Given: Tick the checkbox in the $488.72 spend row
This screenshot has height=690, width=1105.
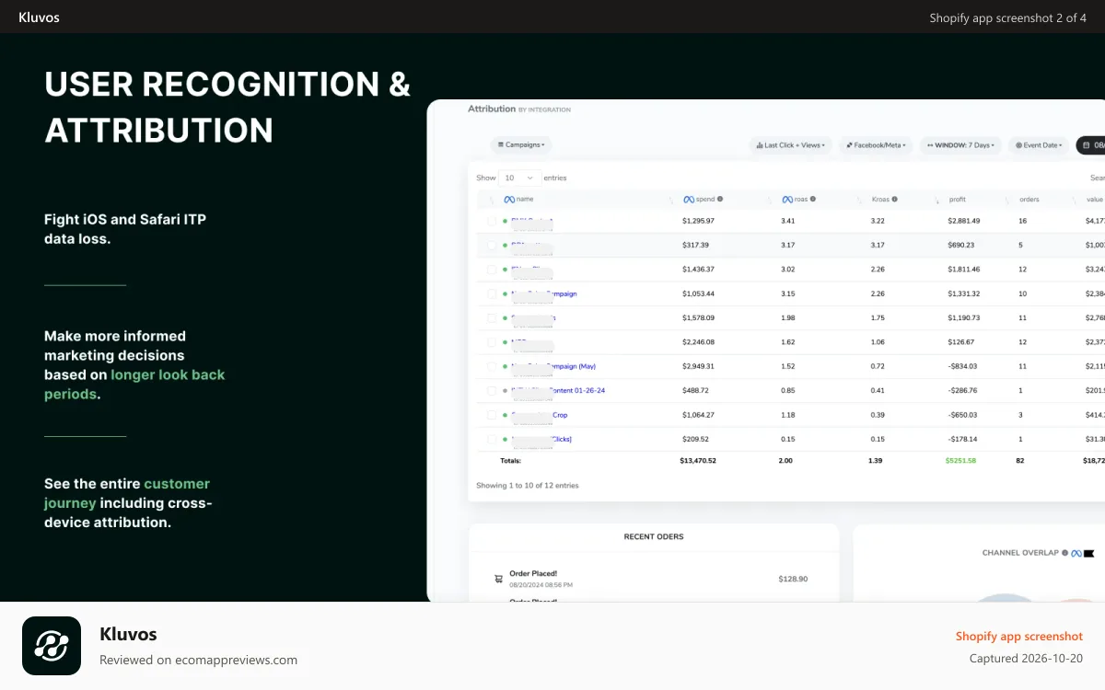Looking at the screenshot, I should click(x=492, y=391).
